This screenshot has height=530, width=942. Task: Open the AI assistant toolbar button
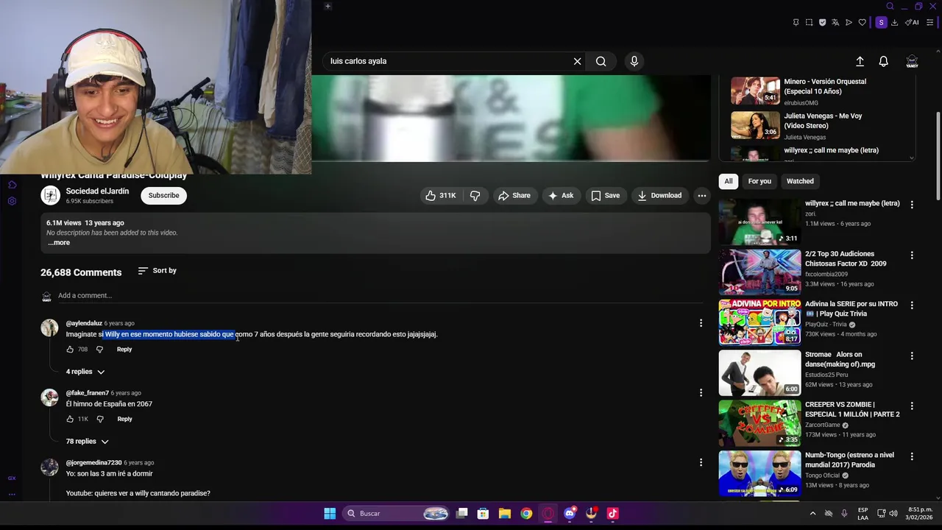tap(912, 23)
